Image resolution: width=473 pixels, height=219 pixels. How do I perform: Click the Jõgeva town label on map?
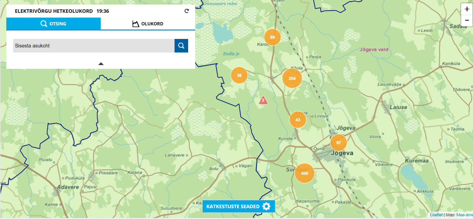point(342,153)
